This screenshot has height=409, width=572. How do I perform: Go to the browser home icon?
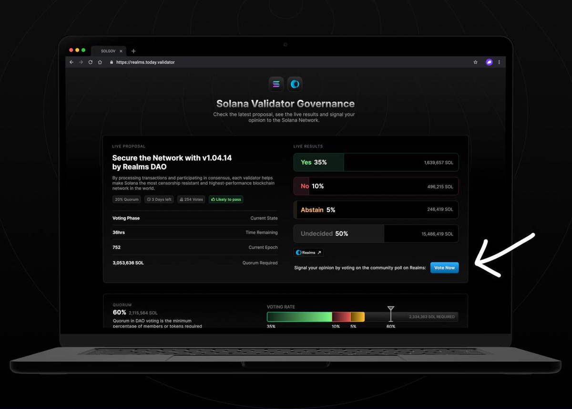coord(100,62)
